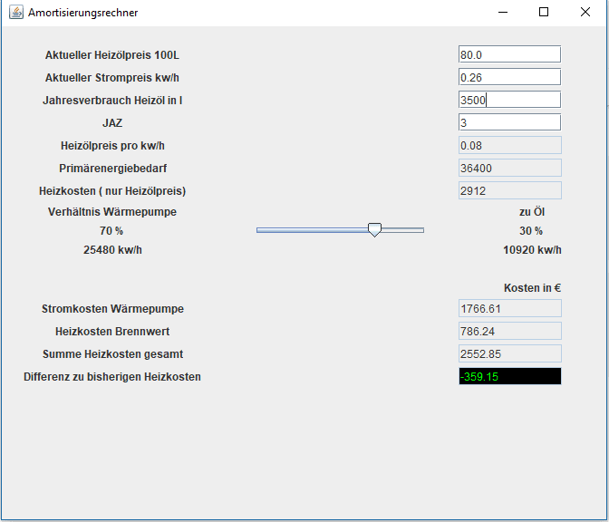Click the Amortisierungsrechner title bar text
The height and width of the screenshot is (522, 609).
click(x=83, y=13)
